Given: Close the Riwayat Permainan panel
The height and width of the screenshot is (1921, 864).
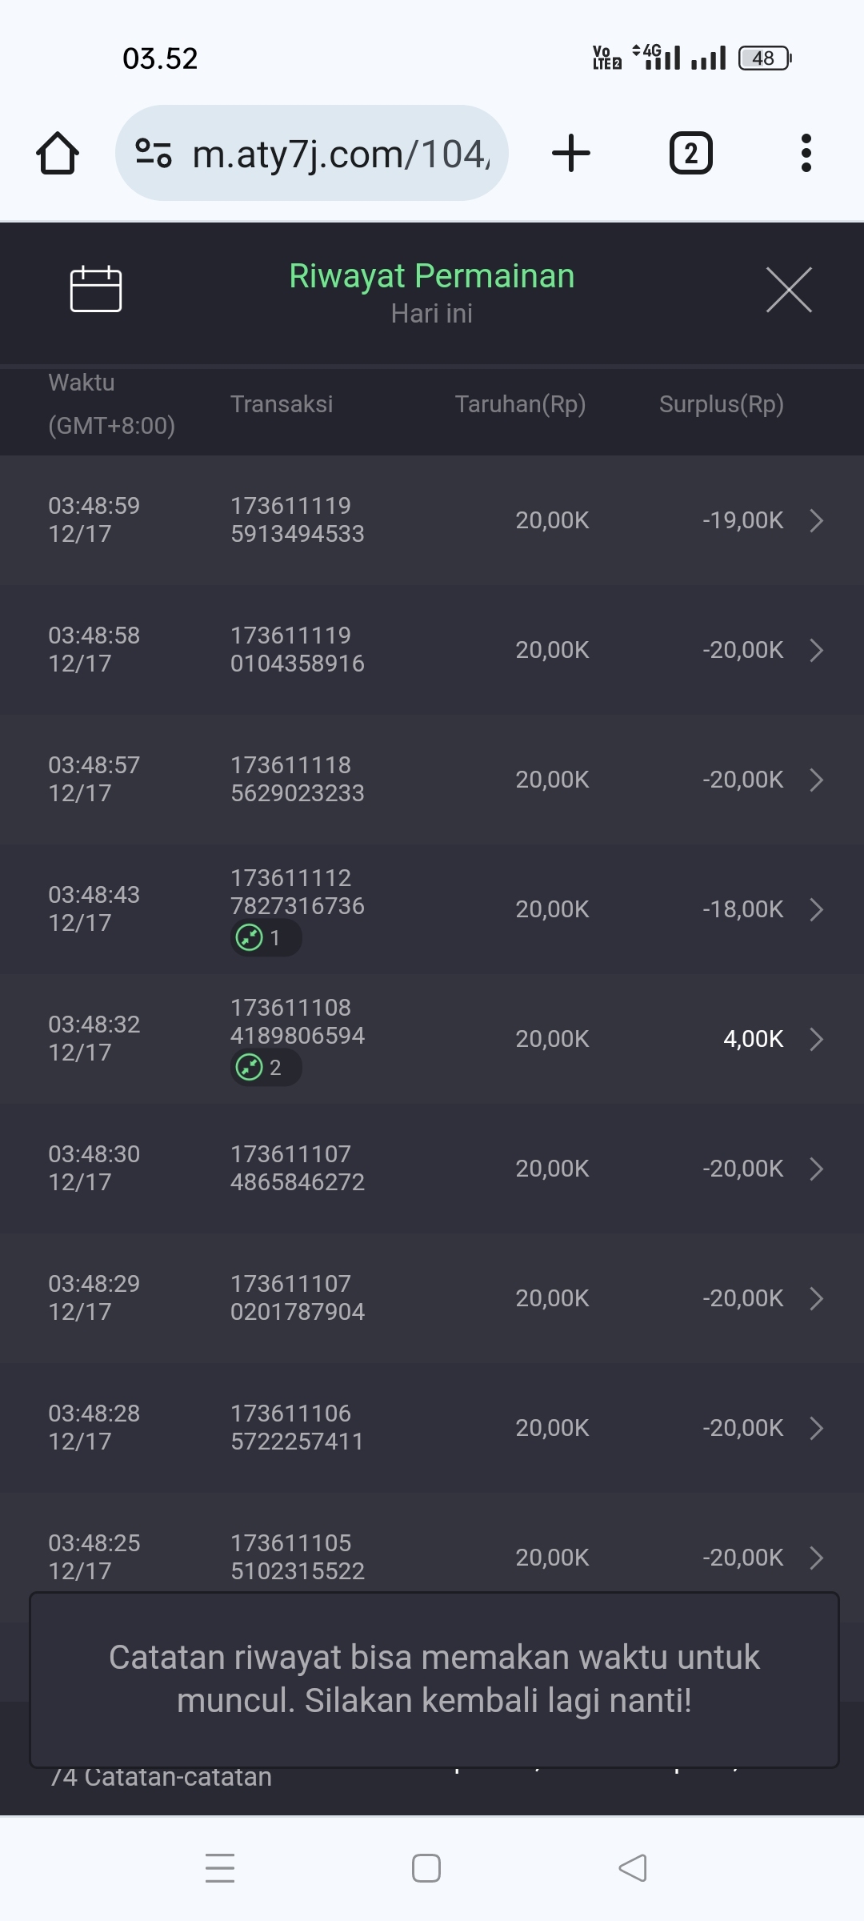Looking at the screenshot, I should (789, 290).
